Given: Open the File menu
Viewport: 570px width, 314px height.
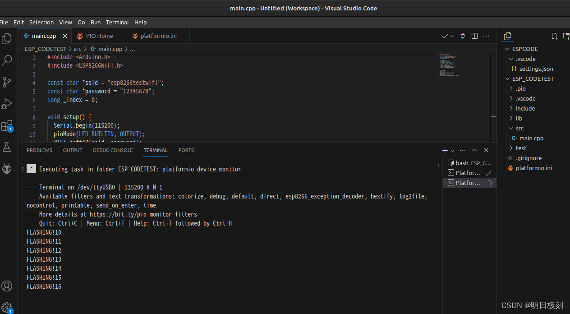Looking at the screenshot, I should (x=4, y=22).
